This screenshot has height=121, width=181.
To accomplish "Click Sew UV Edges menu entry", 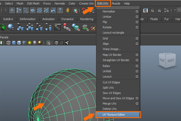I will [112, 93].
